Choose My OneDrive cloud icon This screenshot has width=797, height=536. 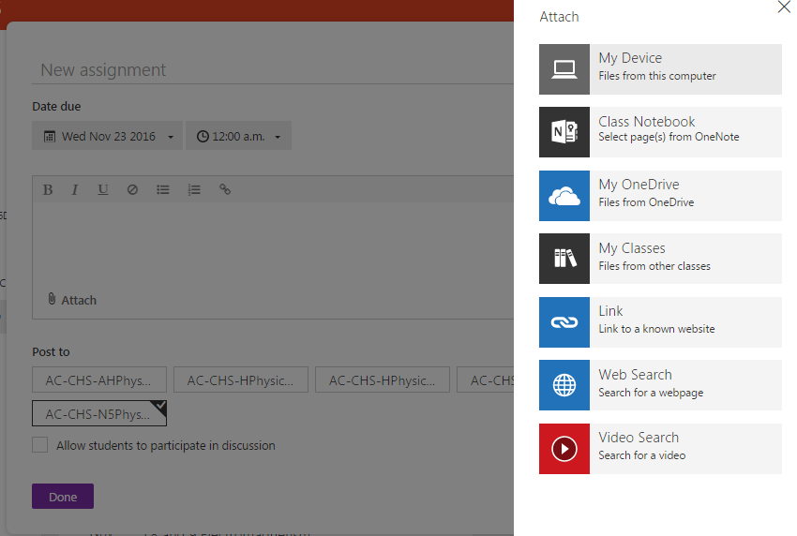(564, 196)
